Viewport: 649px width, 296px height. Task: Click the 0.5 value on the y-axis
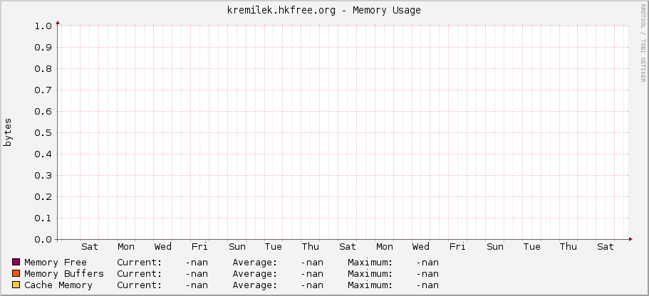coord(43,133)
